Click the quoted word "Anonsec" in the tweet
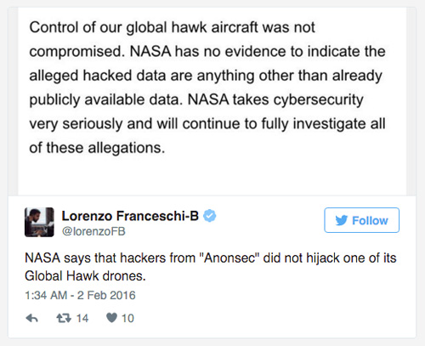 229,258
